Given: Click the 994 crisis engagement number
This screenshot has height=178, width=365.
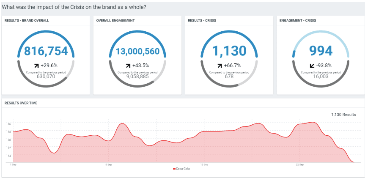Looking at the screenshot, I should 321,51.
